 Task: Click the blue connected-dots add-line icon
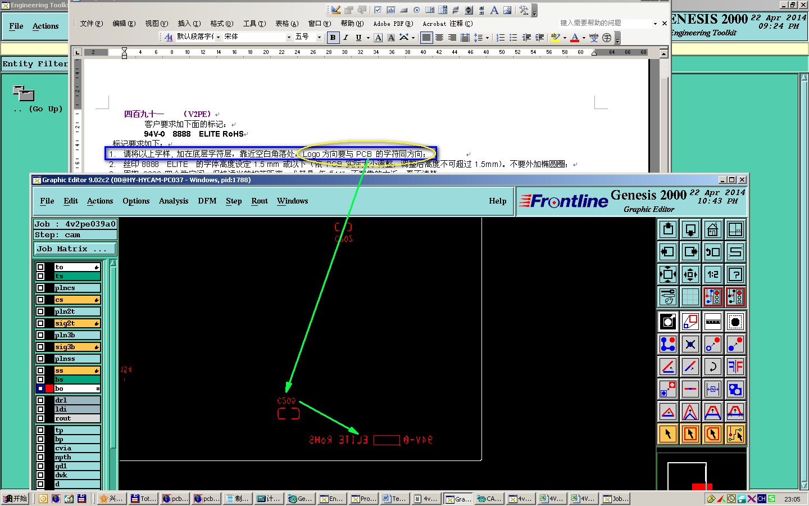coord(668,344)
